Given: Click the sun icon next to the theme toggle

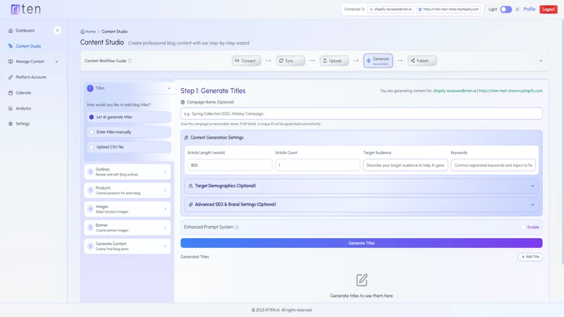Looking at the screenshot, I should pyautogui.click(x=517, y=9).
